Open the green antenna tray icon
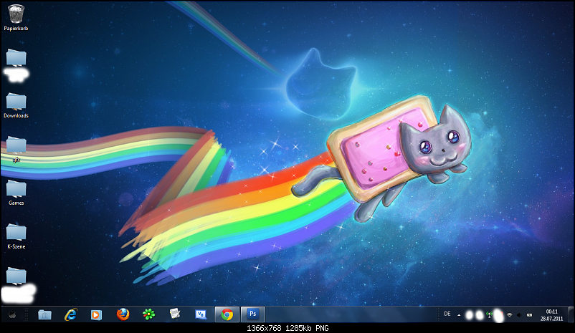Screen dimensions: 575x333 point(489,314)
